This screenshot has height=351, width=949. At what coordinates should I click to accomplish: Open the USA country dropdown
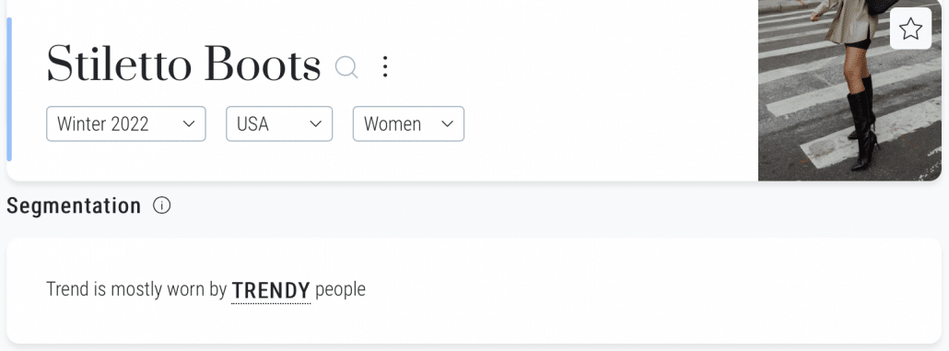(279, 124)
